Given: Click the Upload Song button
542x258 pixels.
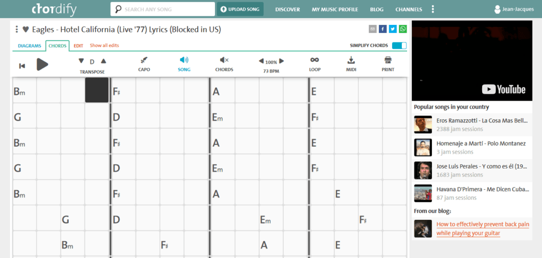Looking at the screenshot, I should click(240, 10).
